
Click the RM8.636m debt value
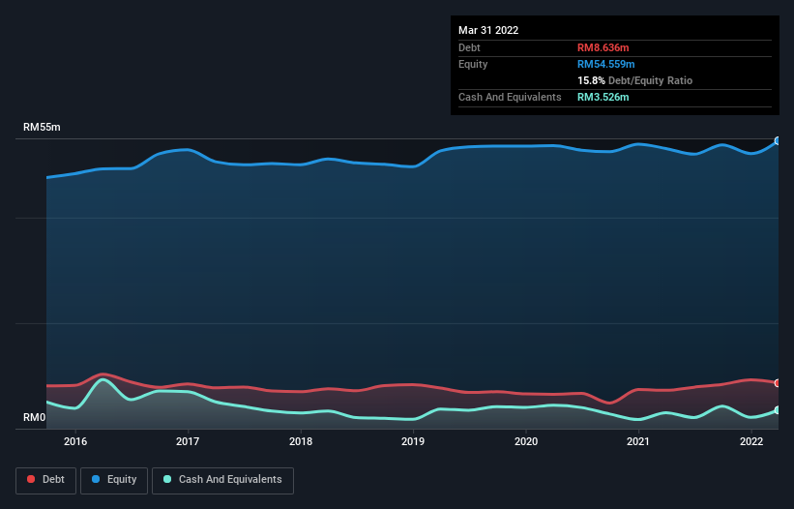pyautogui.click(x=603, y=47)
